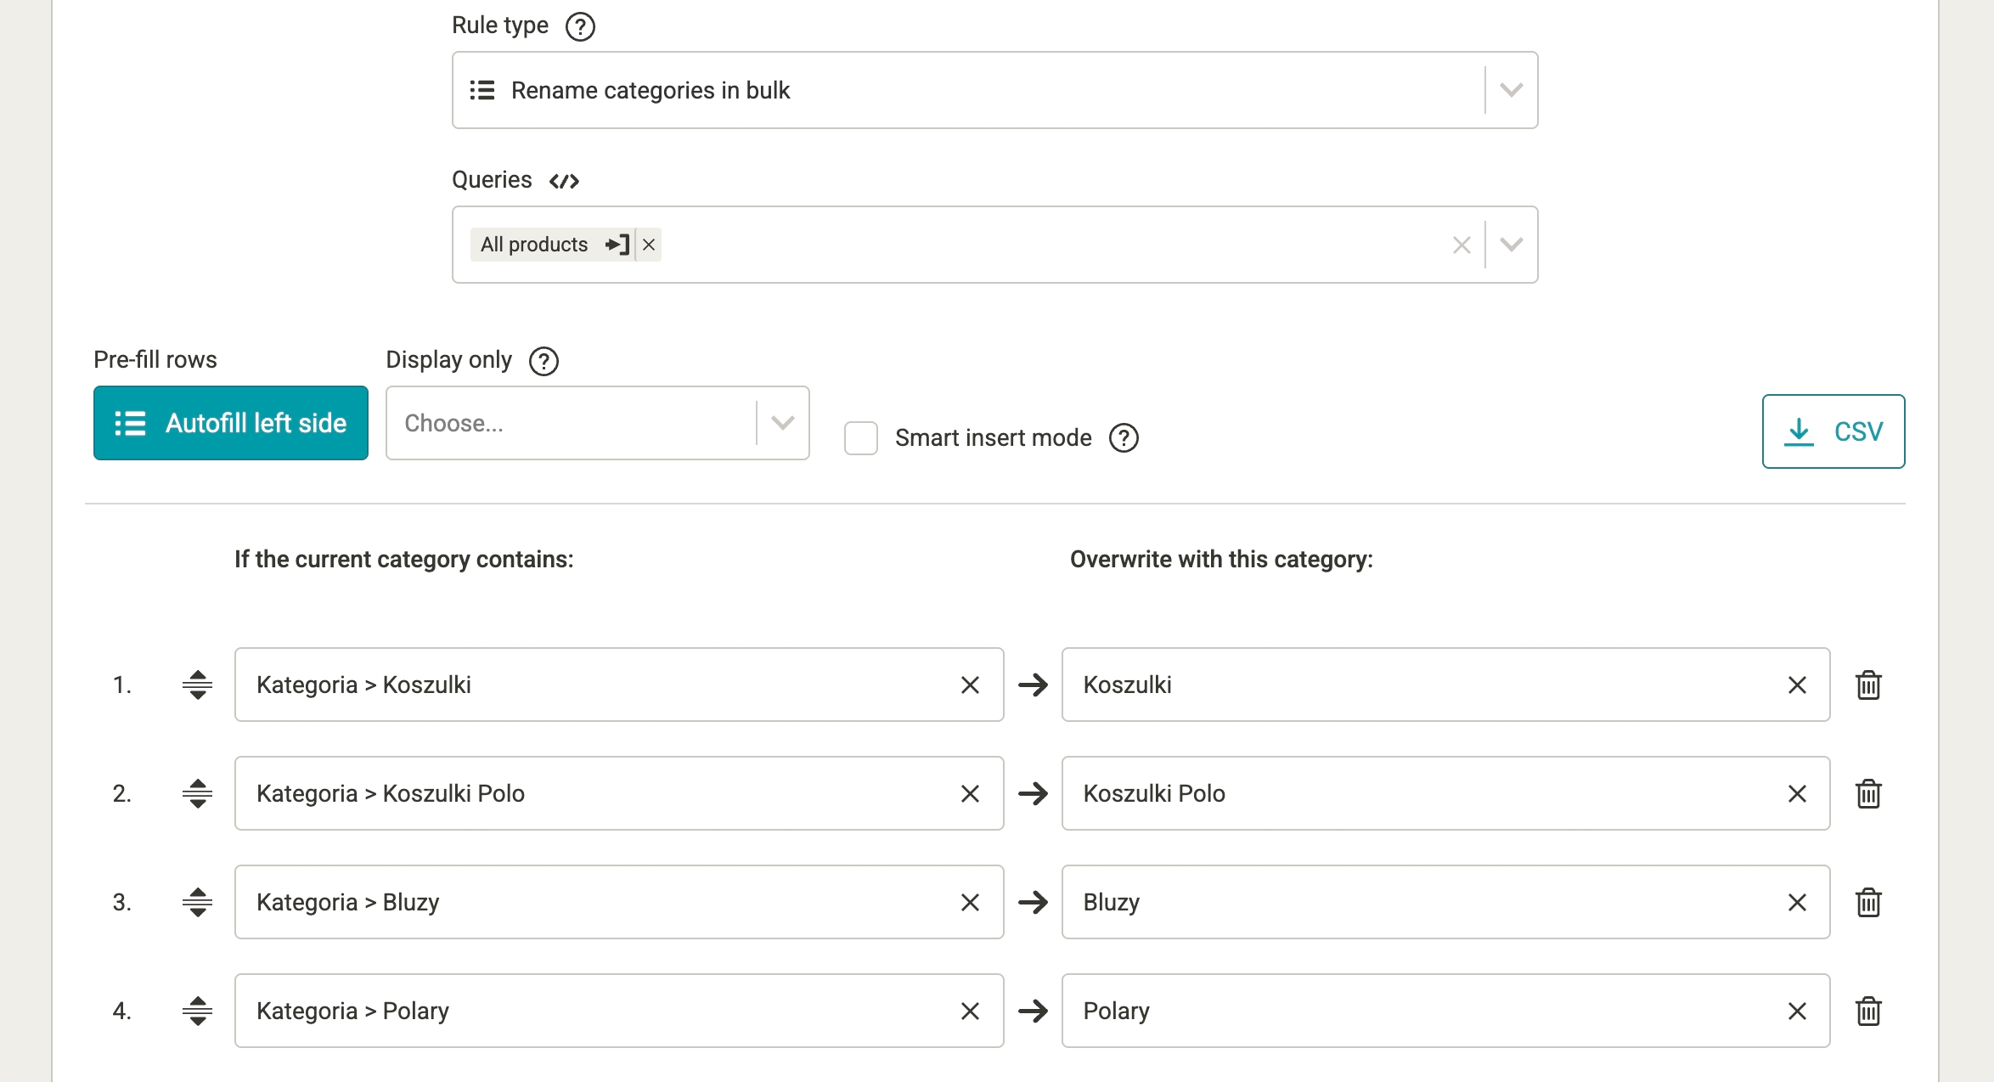Image resolution: width=1994 pixels, height=1082 pixels.
Task: Clear the Kategoria > Polary field
Action: [970, 1012]
